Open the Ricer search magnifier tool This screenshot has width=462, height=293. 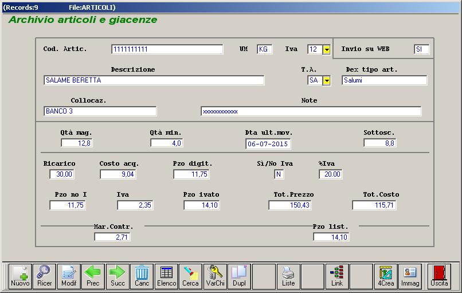[x=45, y=276]
